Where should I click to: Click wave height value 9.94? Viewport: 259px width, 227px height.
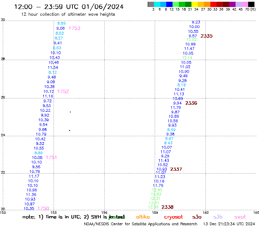[177, 103]
